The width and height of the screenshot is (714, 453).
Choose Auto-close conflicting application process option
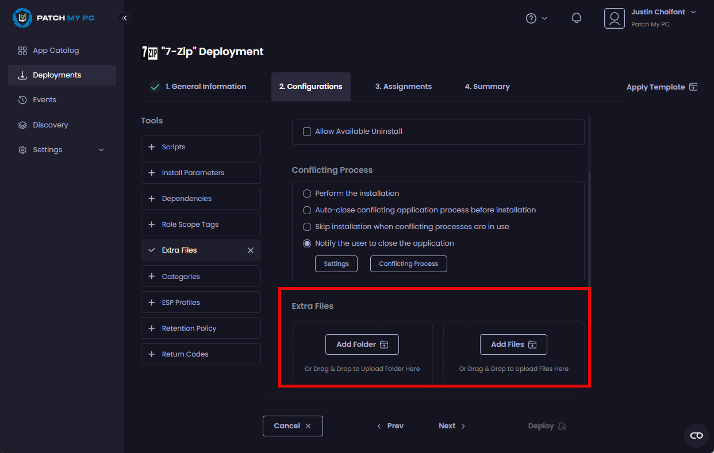coord(307,210)
